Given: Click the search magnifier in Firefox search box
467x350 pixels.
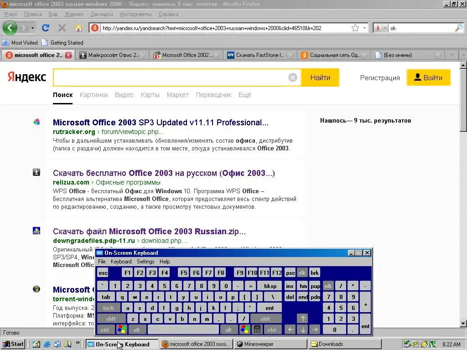Looking at the screenshot, I should tap(459, 28).
